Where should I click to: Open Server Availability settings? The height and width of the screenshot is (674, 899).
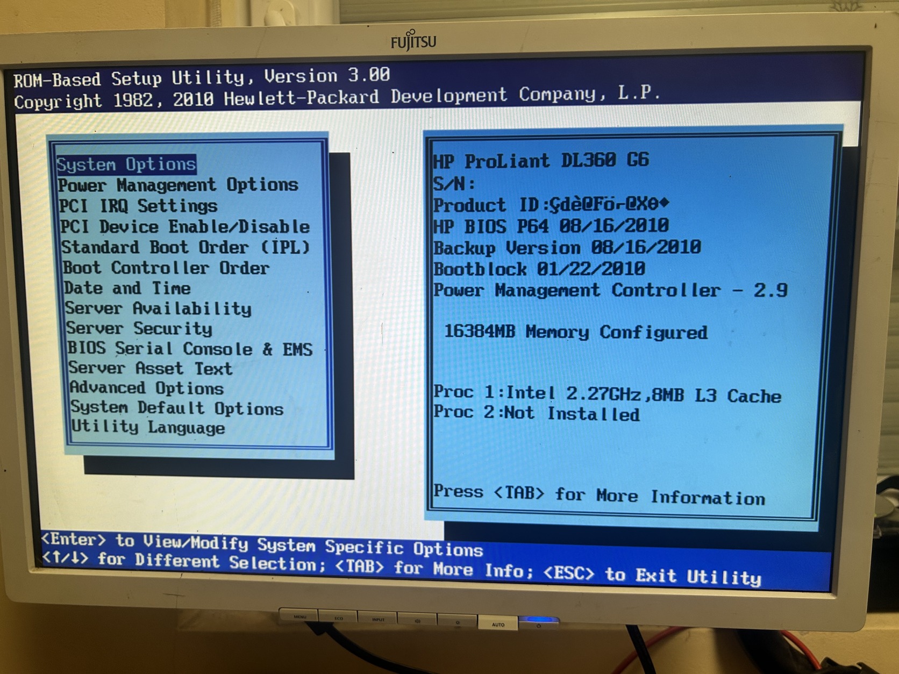[158, 309]
